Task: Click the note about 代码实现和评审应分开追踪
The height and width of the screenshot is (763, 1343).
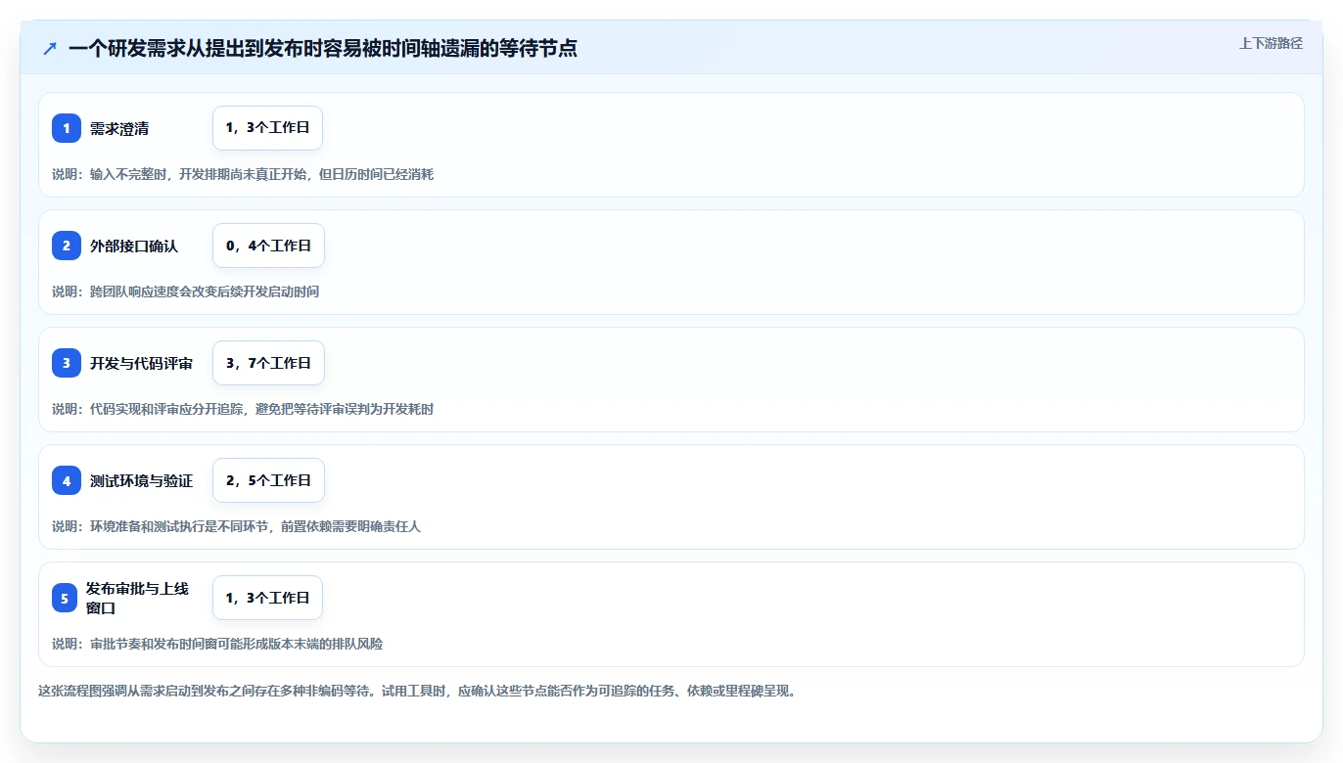Action: 243,409
